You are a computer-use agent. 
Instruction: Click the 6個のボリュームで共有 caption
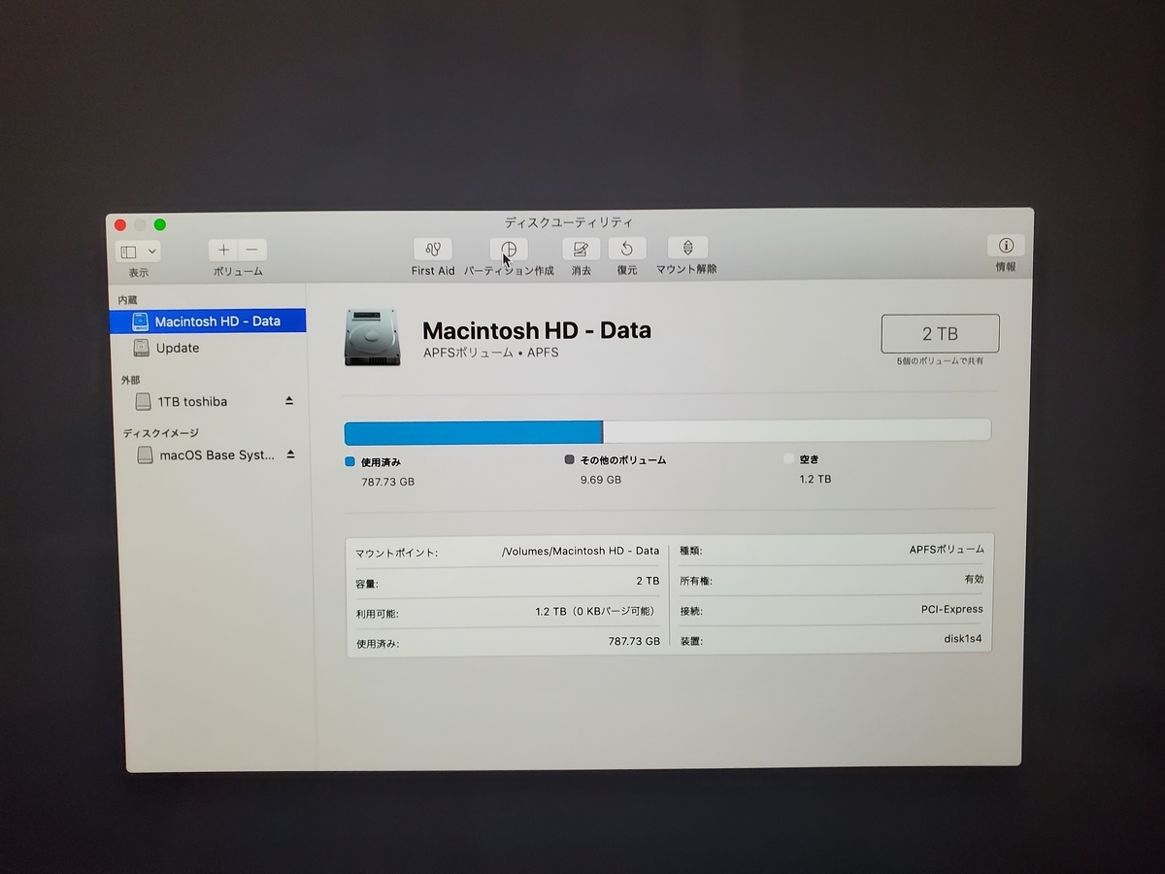coord(940,360)
